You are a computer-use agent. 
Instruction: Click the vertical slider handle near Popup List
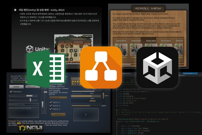click(x=45, y=92)
